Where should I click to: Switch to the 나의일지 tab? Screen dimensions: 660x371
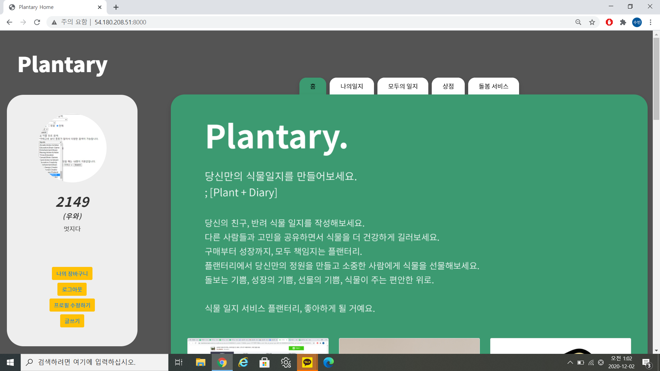click(x=352, y=86)
